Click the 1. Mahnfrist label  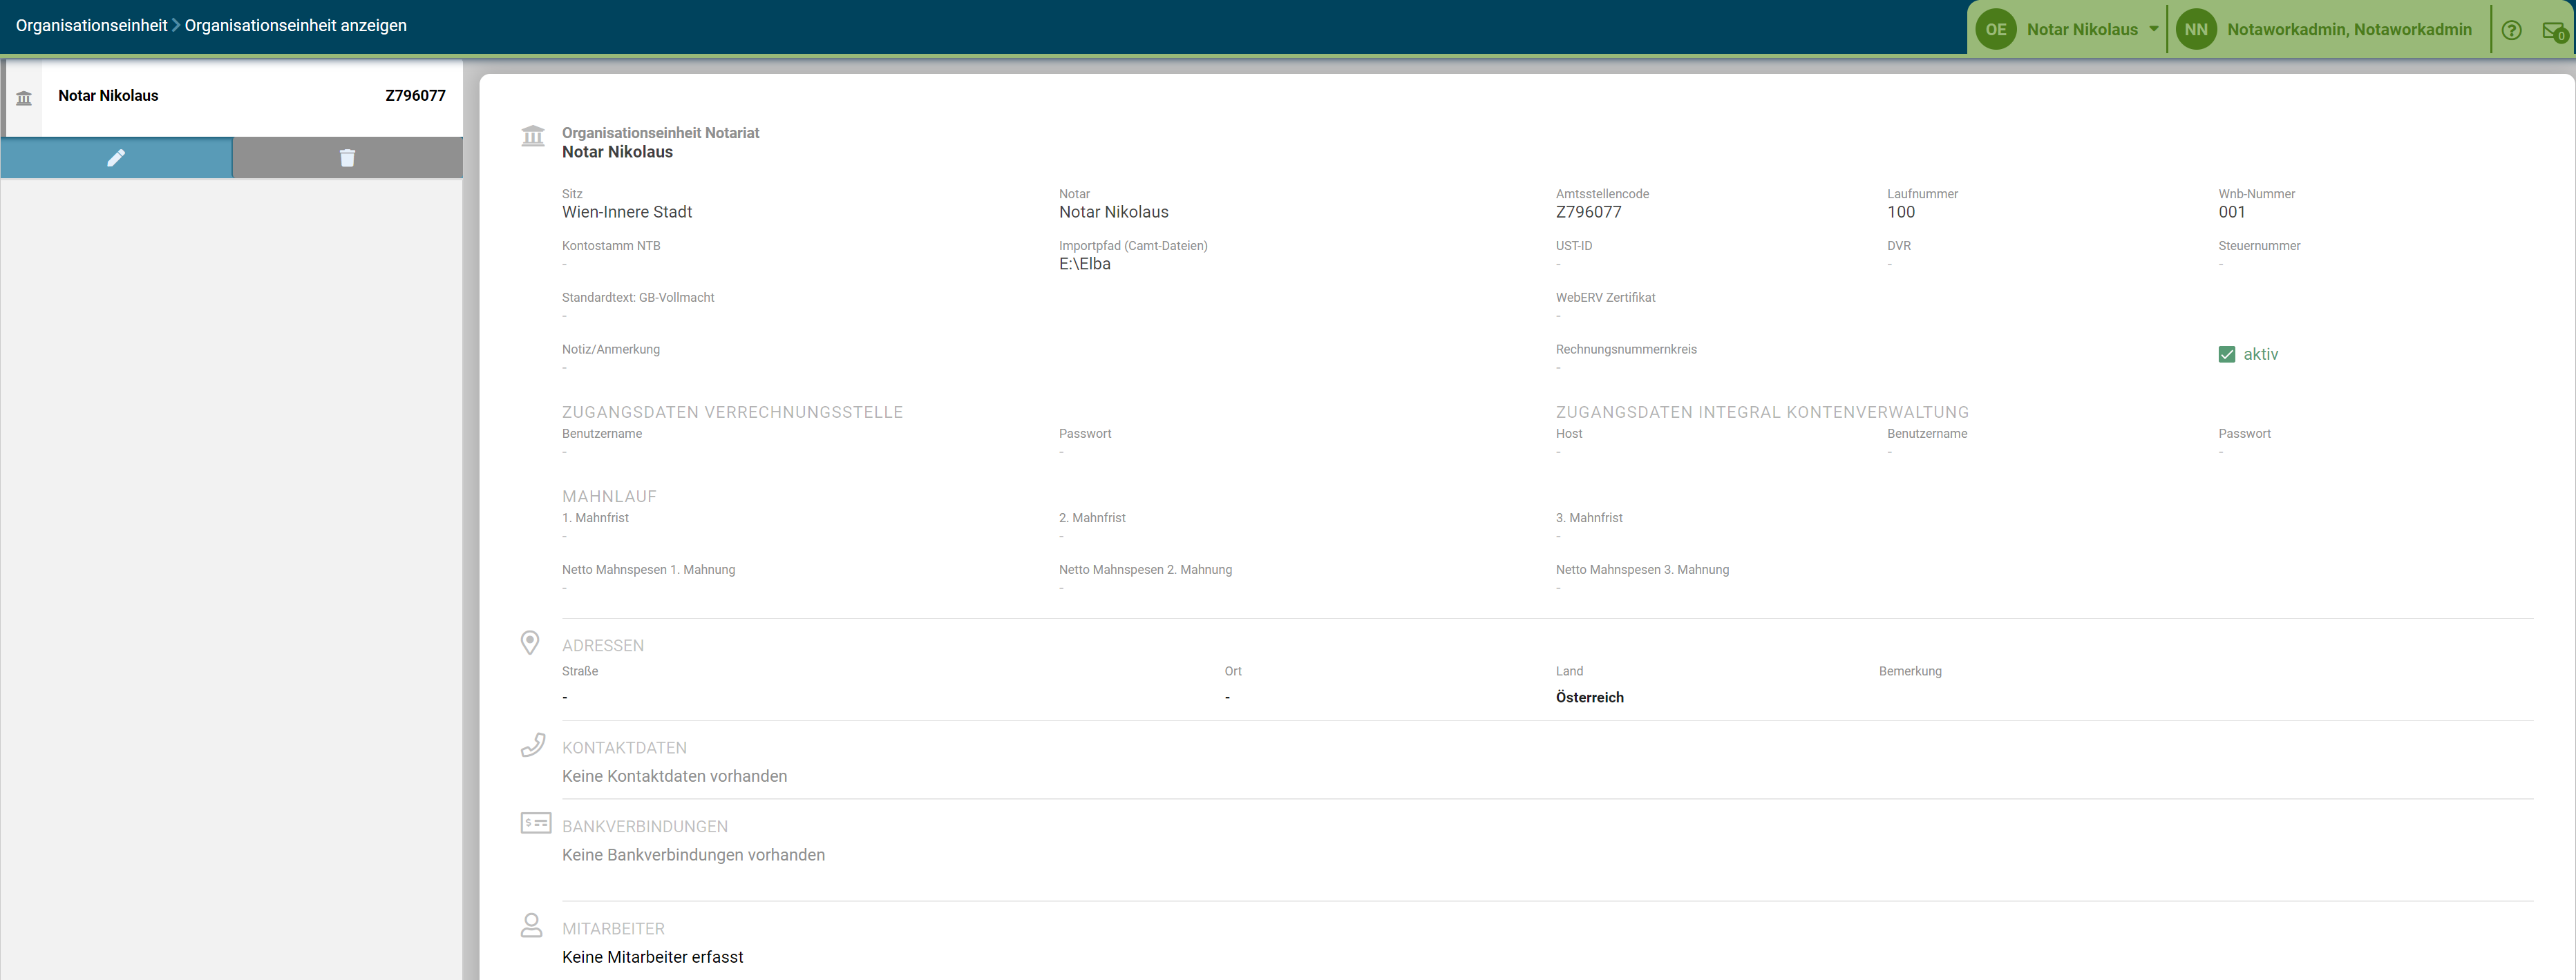coord(596,517)
